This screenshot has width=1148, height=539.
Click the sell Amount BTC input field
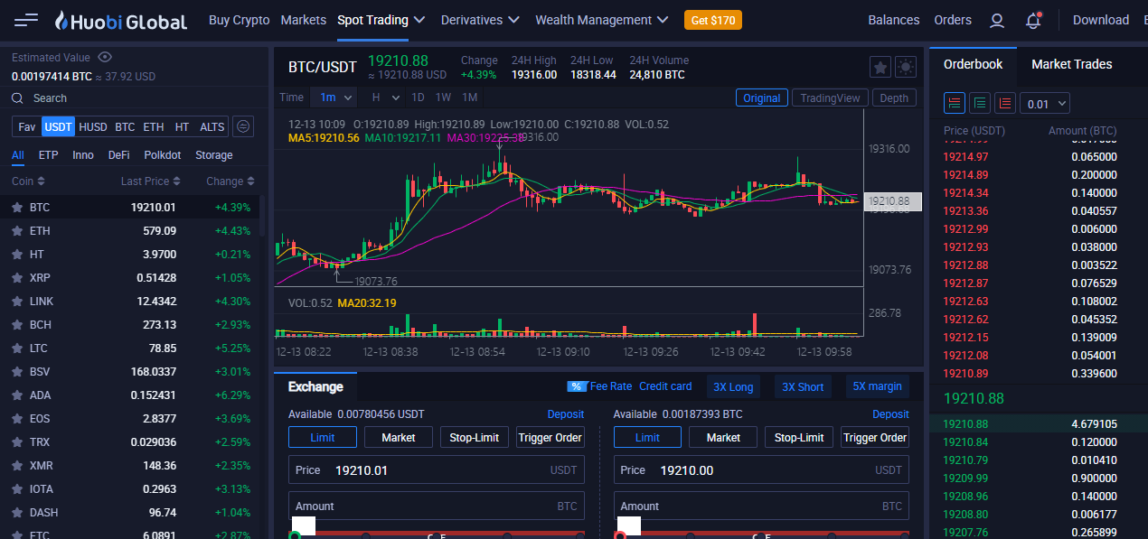pyautogui.click(x=761, y=506)
